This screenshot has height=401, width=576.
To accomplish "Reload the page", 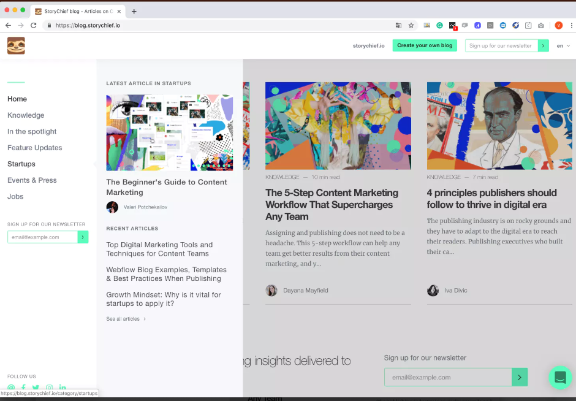I will pos(34,25).
